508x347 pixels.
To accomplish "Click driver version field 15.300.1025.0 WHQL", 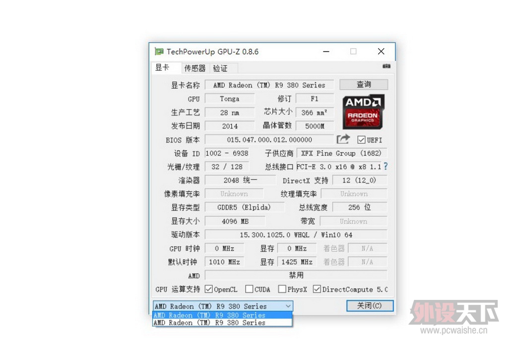I will pos(296,234).
